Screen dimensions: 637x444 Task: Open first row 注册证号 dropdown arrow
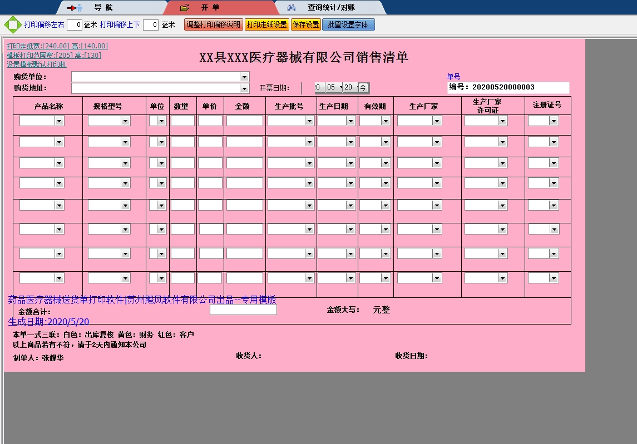[x=554, y=121]
